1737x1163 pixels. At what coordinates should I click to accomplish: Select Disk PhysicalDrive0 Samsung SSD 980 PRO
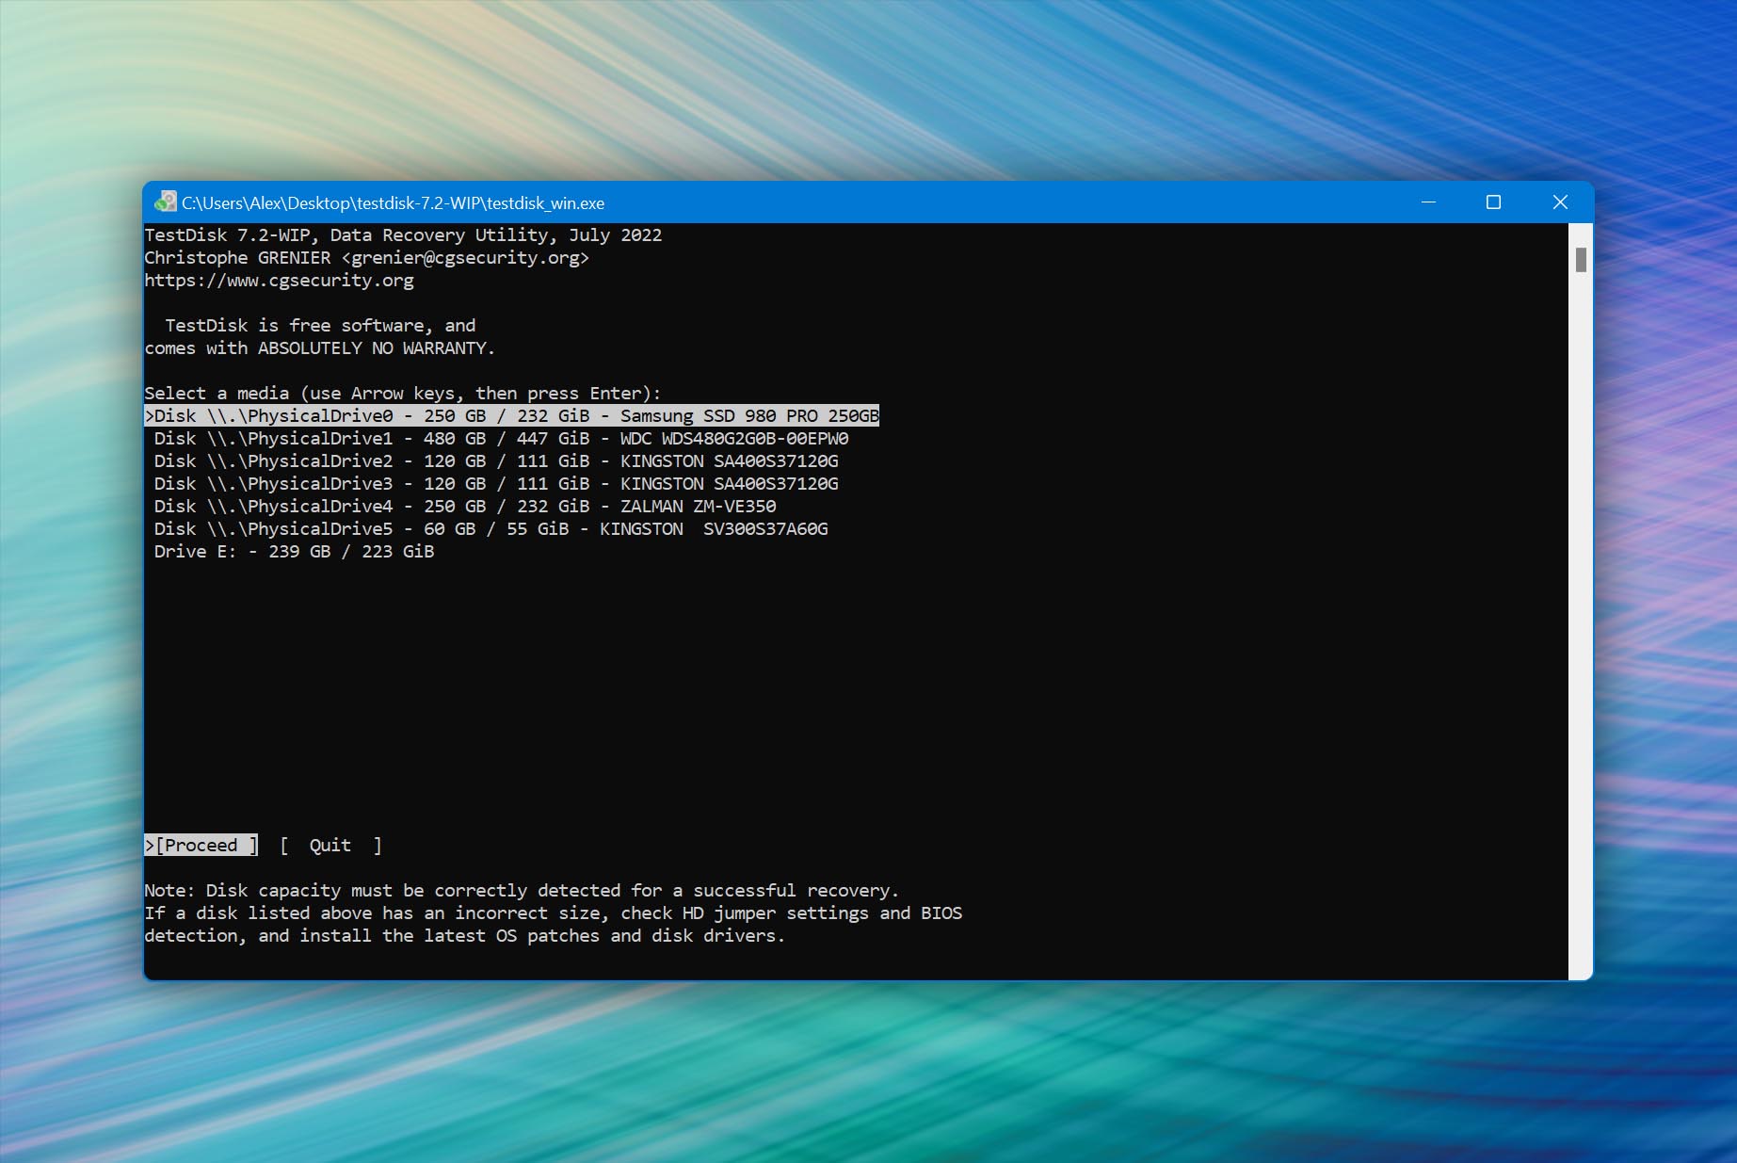click(511, 415)
